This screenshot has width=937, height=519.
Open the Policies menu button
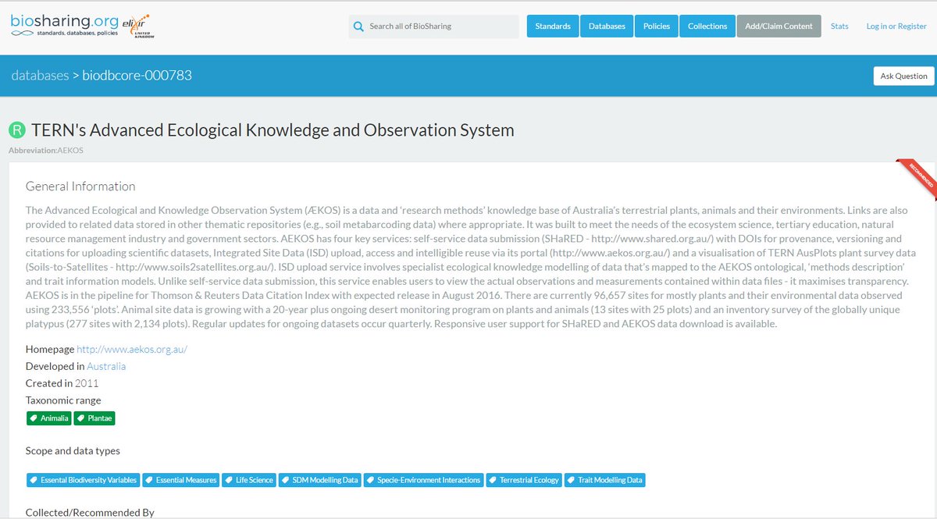coord(657,27)
